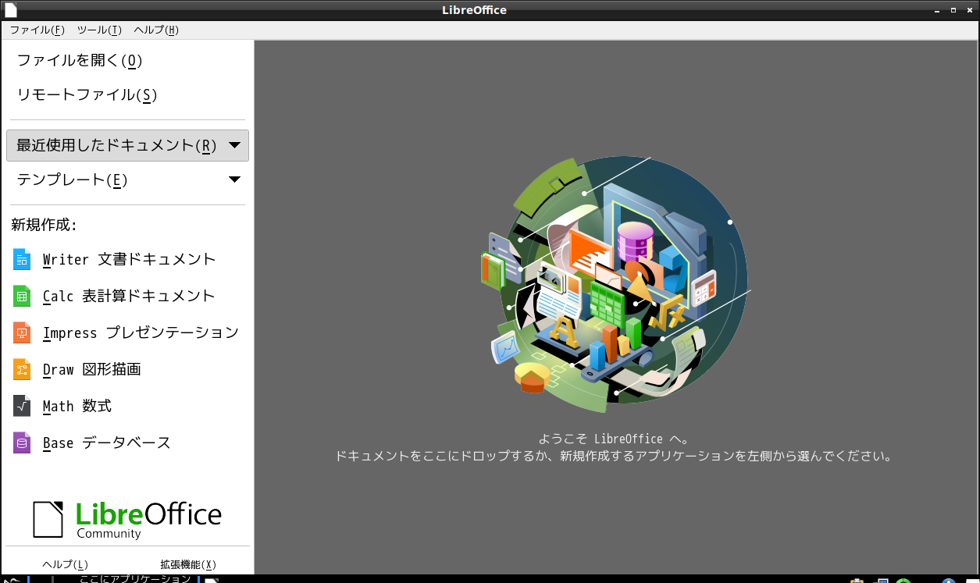Open the ヘルプ menu in menu bar
This screenshot has width=980, height=583.
pos(156,30)
